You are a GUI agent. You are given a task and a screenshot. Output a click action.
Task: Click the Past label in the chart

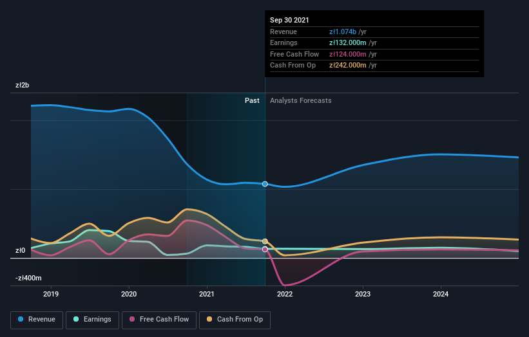[x=252, y=100]
